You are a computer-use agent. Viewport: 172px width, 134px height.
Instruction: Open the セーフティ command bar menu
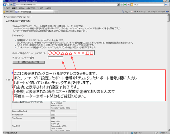click(152, 12)
